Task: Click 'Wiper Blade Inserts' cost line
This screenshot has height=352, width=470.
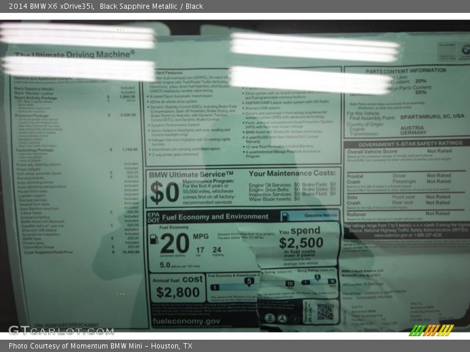Action: pyautogui.click(x=274, y=199)
